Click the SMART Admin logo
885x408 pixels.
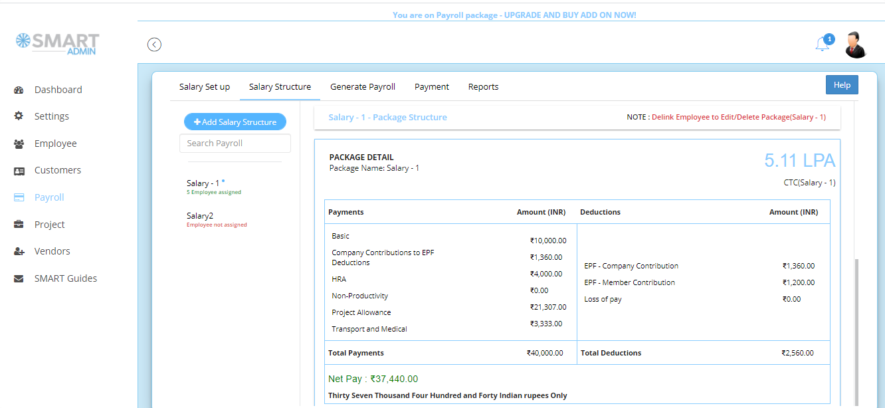pos(56,43)
